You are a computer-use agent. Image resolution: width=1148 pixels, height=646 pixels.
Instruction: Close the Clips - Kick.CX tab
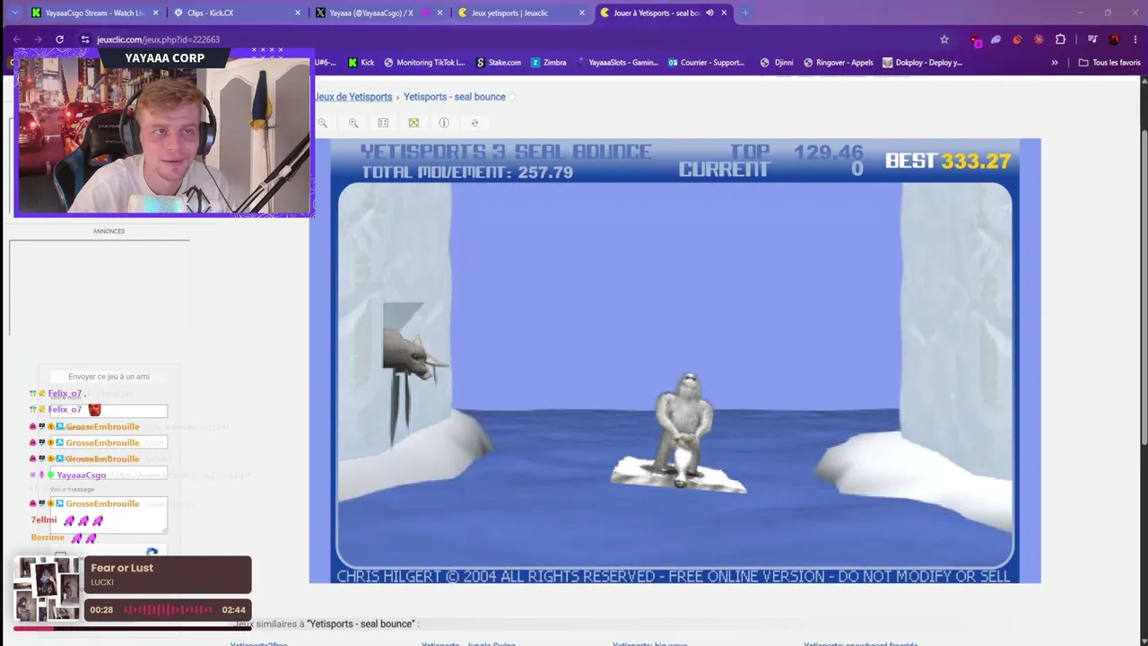pyautogui.click(x=298, y=13)
